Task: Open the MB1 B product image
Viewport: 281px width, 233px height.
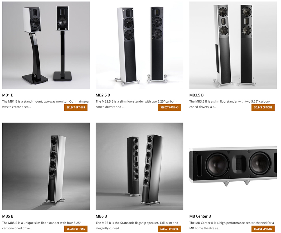Action: tap(46, 45)
